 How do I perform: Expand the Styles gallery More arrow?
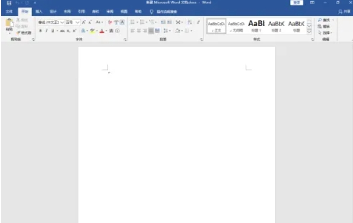tap(309, 31)
